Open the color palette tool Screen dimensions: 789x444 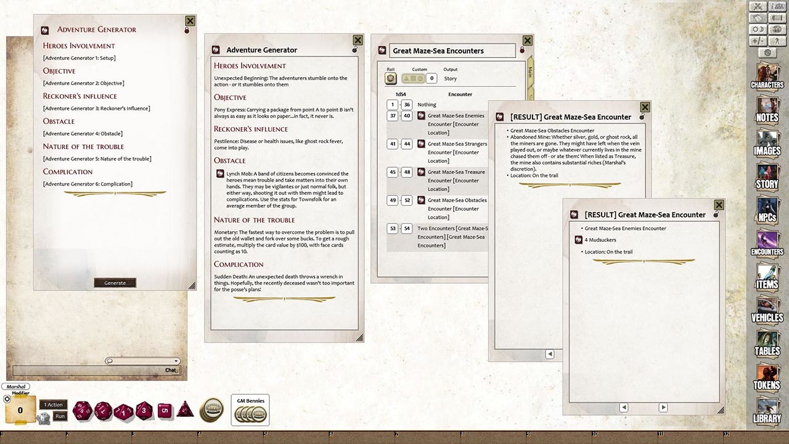[777, 29]
